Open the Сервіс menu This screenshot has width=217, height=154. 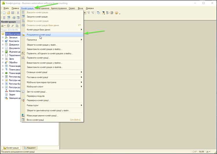point(72,8)
